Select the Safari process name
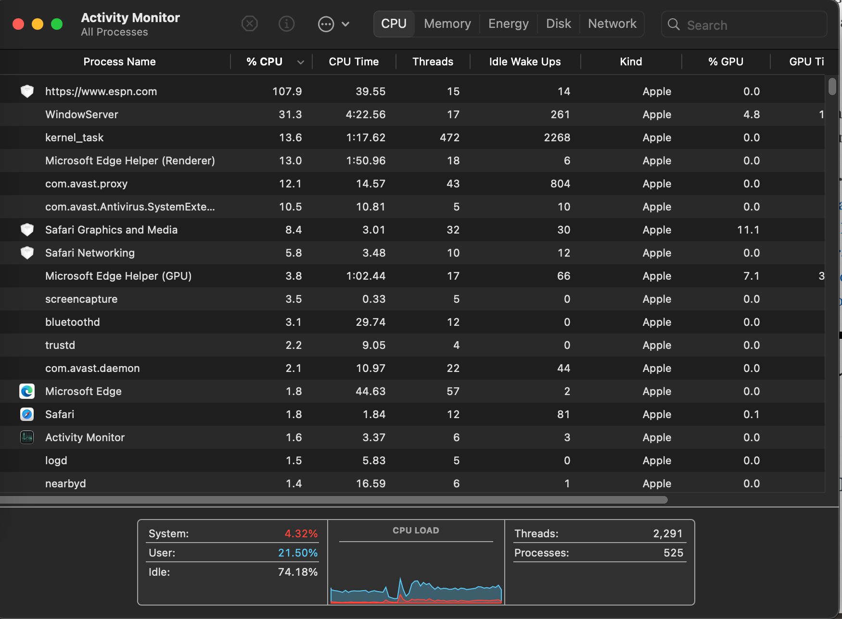This screenshot has width=842, height=619. click(60, 414)
